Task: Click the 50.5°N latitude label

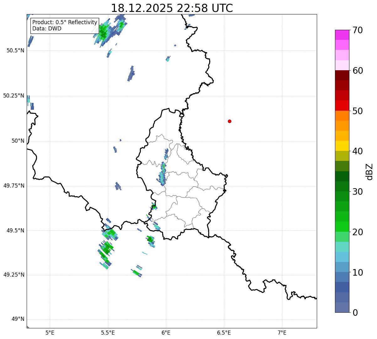Action: tap(16, 50)
